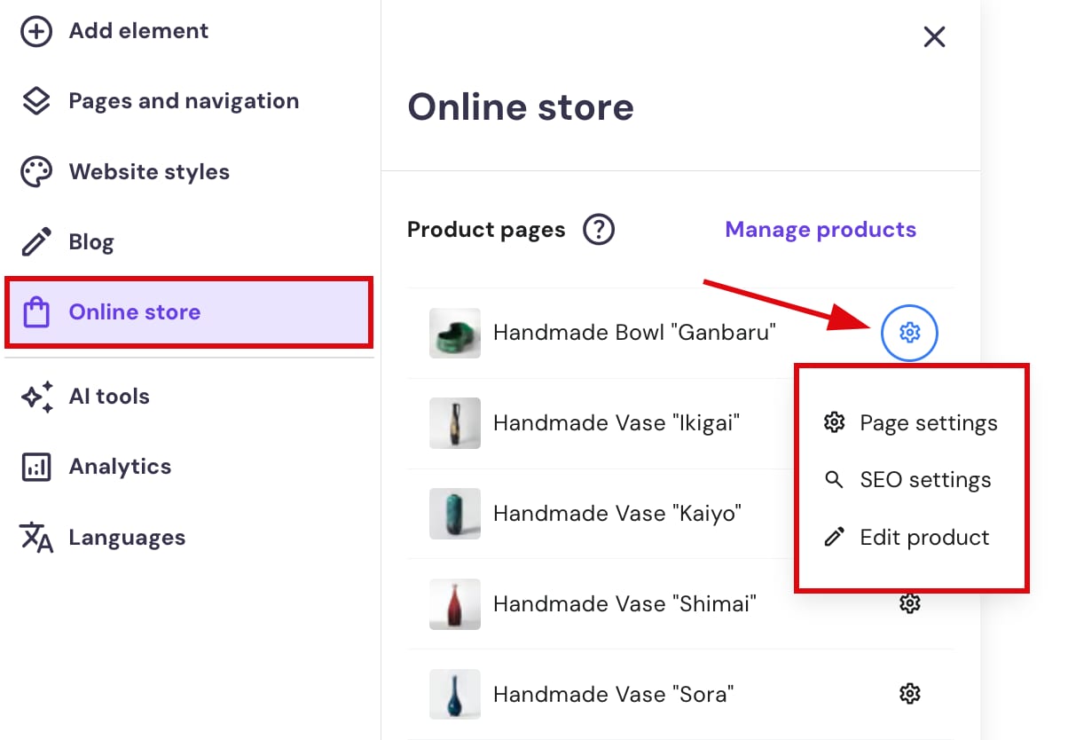Image resolution: width=1068 pixels, height=740 pixels.
Task: Click the Manage products link
Action: tap(821, 230)
